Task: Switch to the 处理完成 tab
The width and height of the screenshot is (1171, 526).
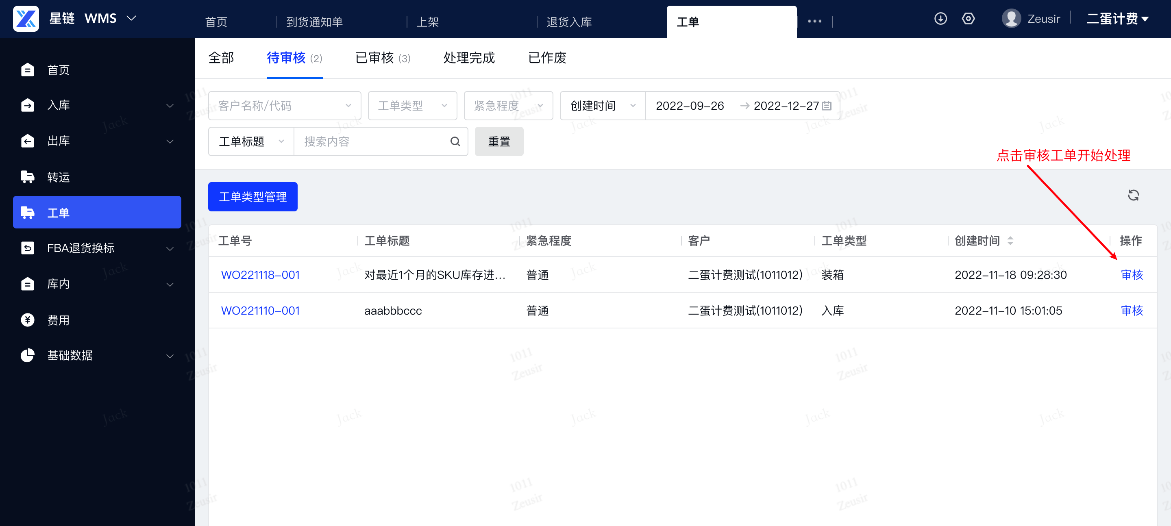Action: 469,58
